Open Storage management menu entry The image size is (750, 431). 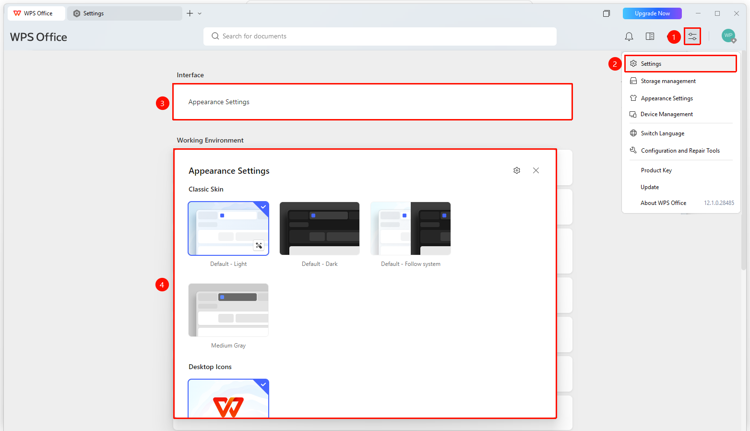point(680,81)
